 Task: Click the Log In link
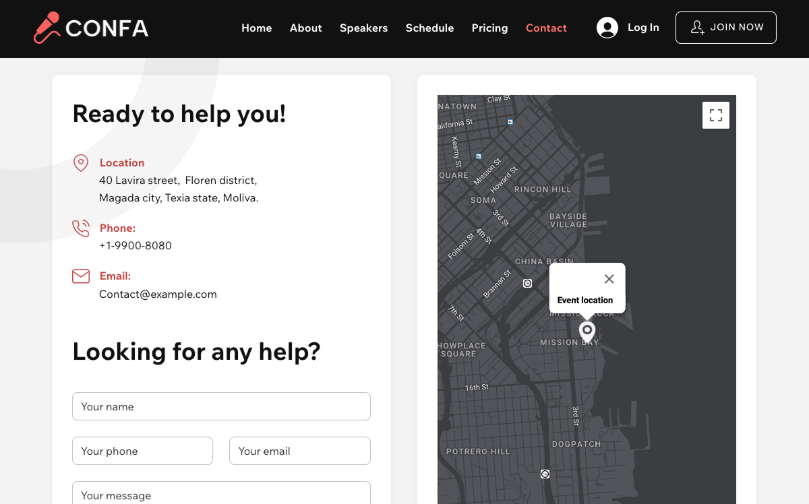643,28
